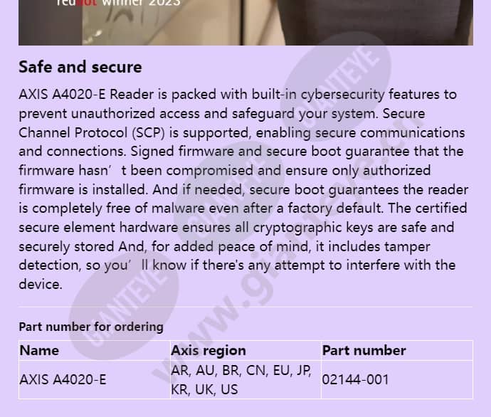
Task: Click the 'Safe and secure' heading
Action: click(x=80, y=67)
